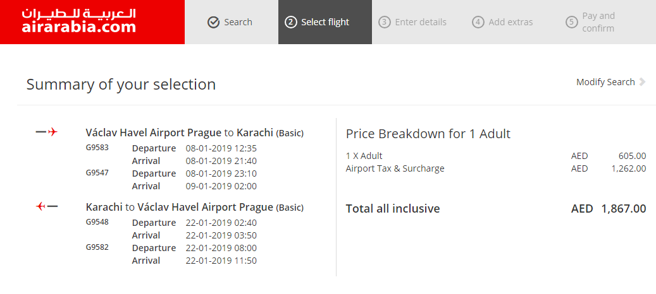Viewport: 656px width, 294px height.
Task: Click the step 2 circle icon
Action: 291,22
